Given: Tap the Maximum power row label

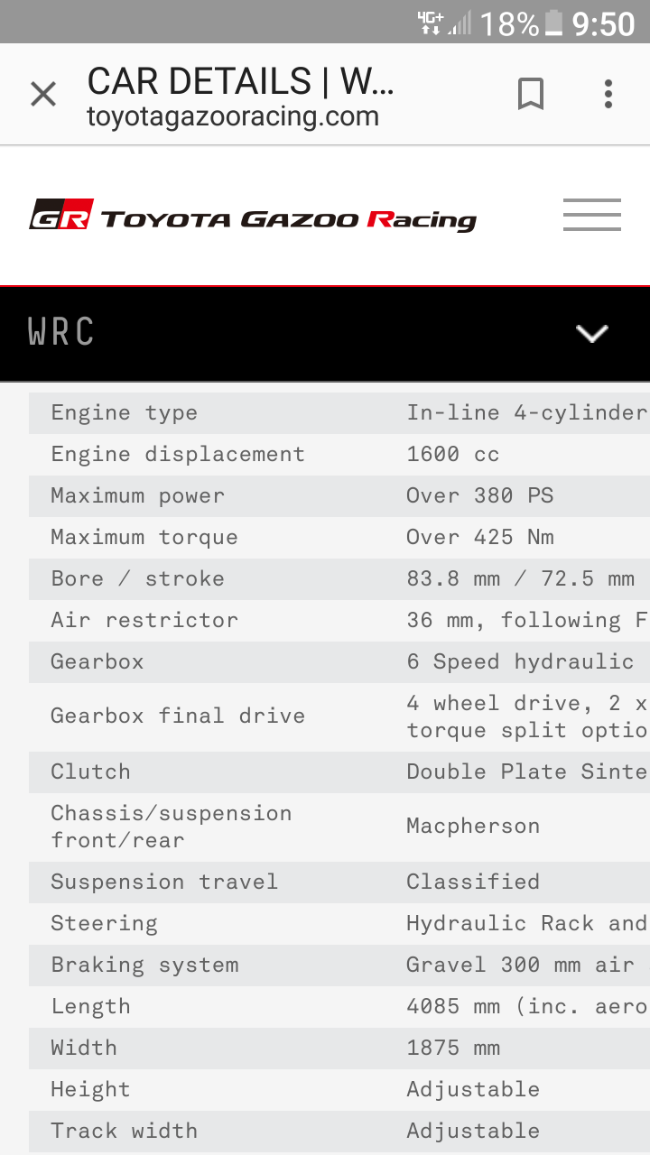Looking at the screenshot, I should click(137, 495).
